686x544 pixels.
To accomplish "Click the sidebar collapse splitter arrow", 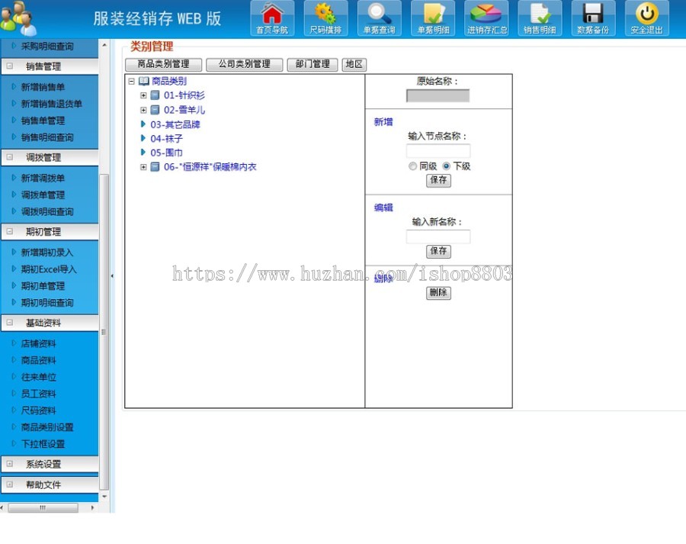I will tap(113, 276).
